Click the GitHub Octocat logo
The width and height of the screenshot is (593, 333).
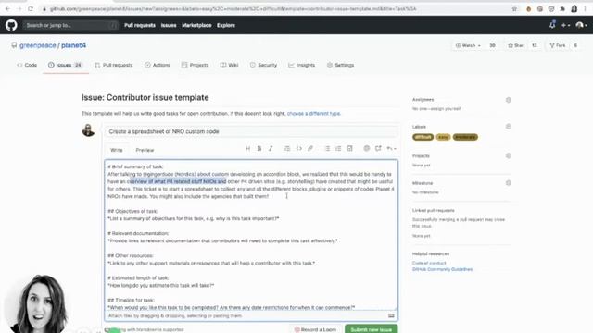11,25
